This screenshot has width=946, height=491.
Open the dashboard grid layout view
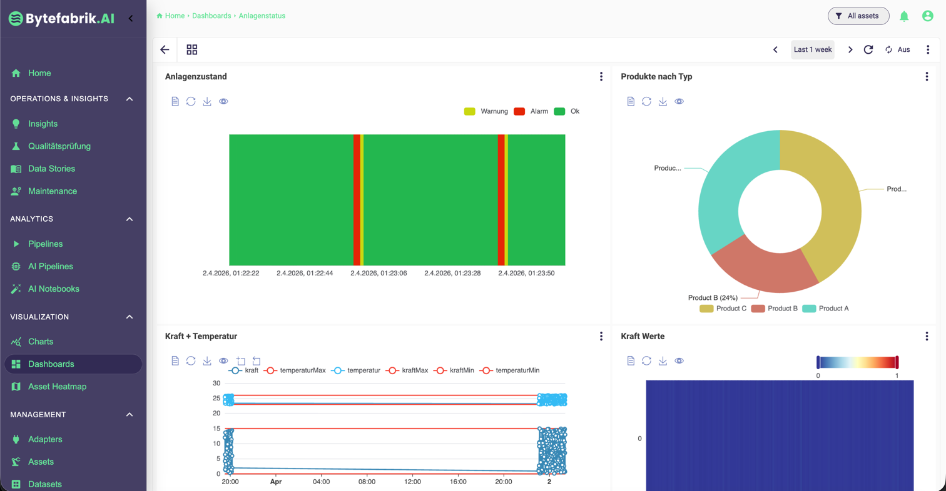191,49
